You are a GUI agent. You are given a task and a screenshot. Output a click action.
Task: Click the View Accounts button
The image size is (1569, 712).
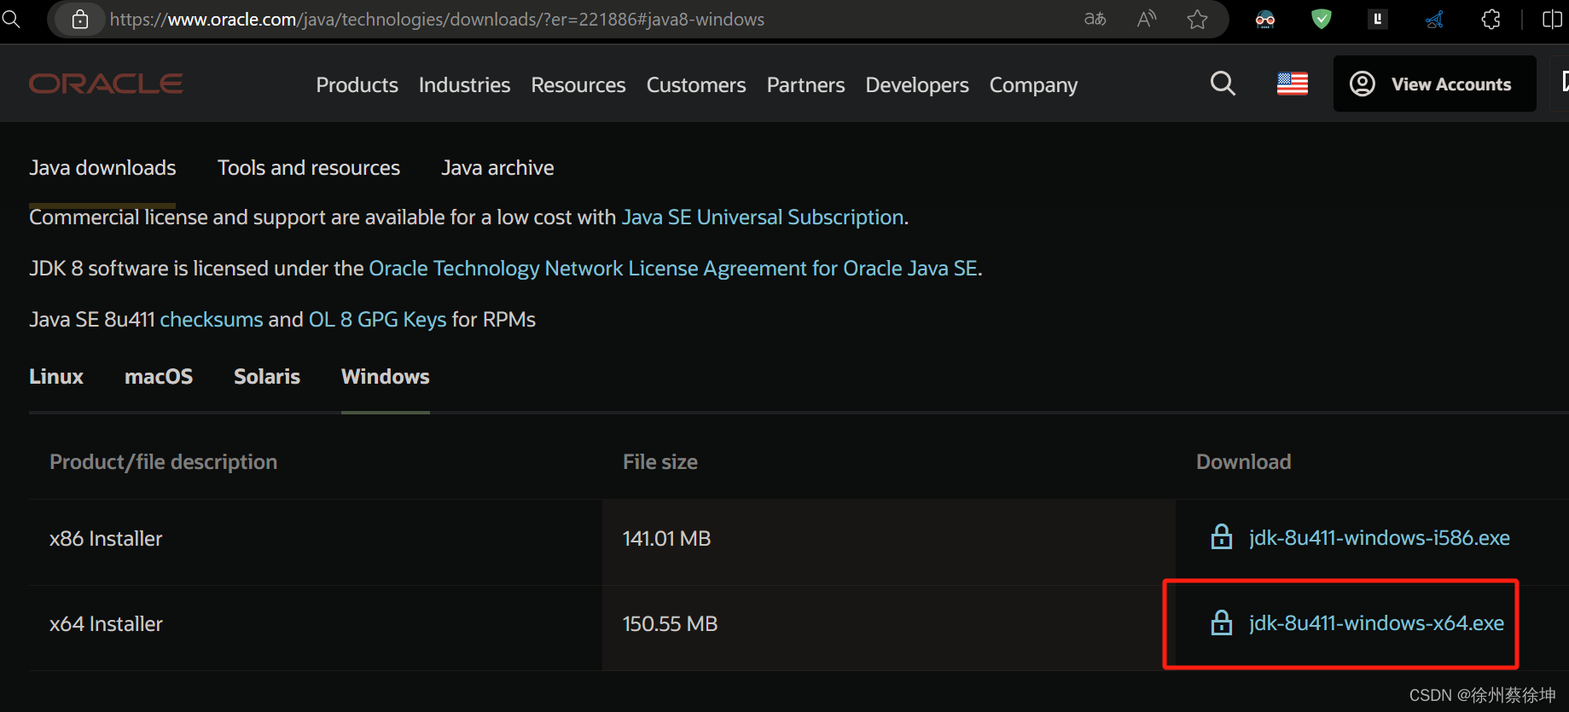[x=1435, y=84]
